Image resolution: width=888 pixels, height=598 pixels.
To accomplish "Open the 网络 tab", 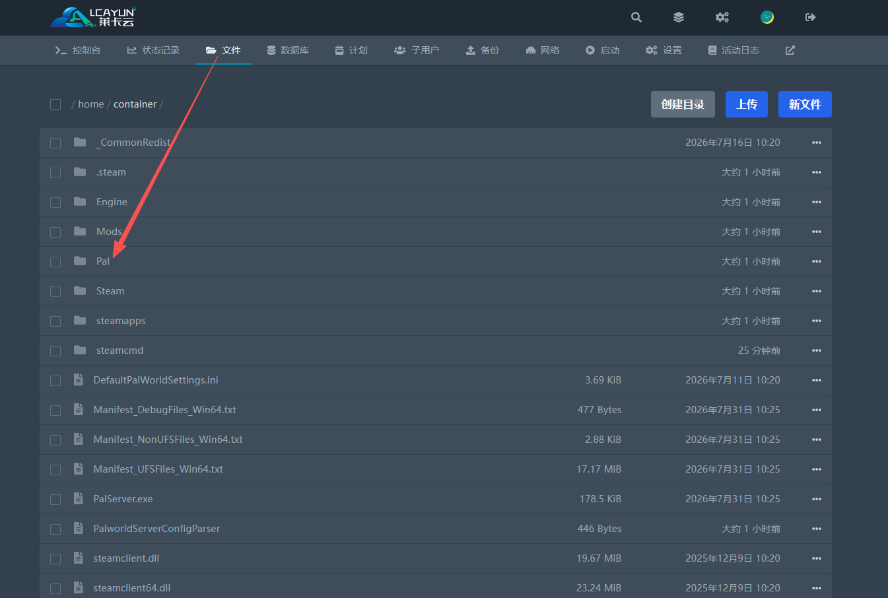I will 543,50.
